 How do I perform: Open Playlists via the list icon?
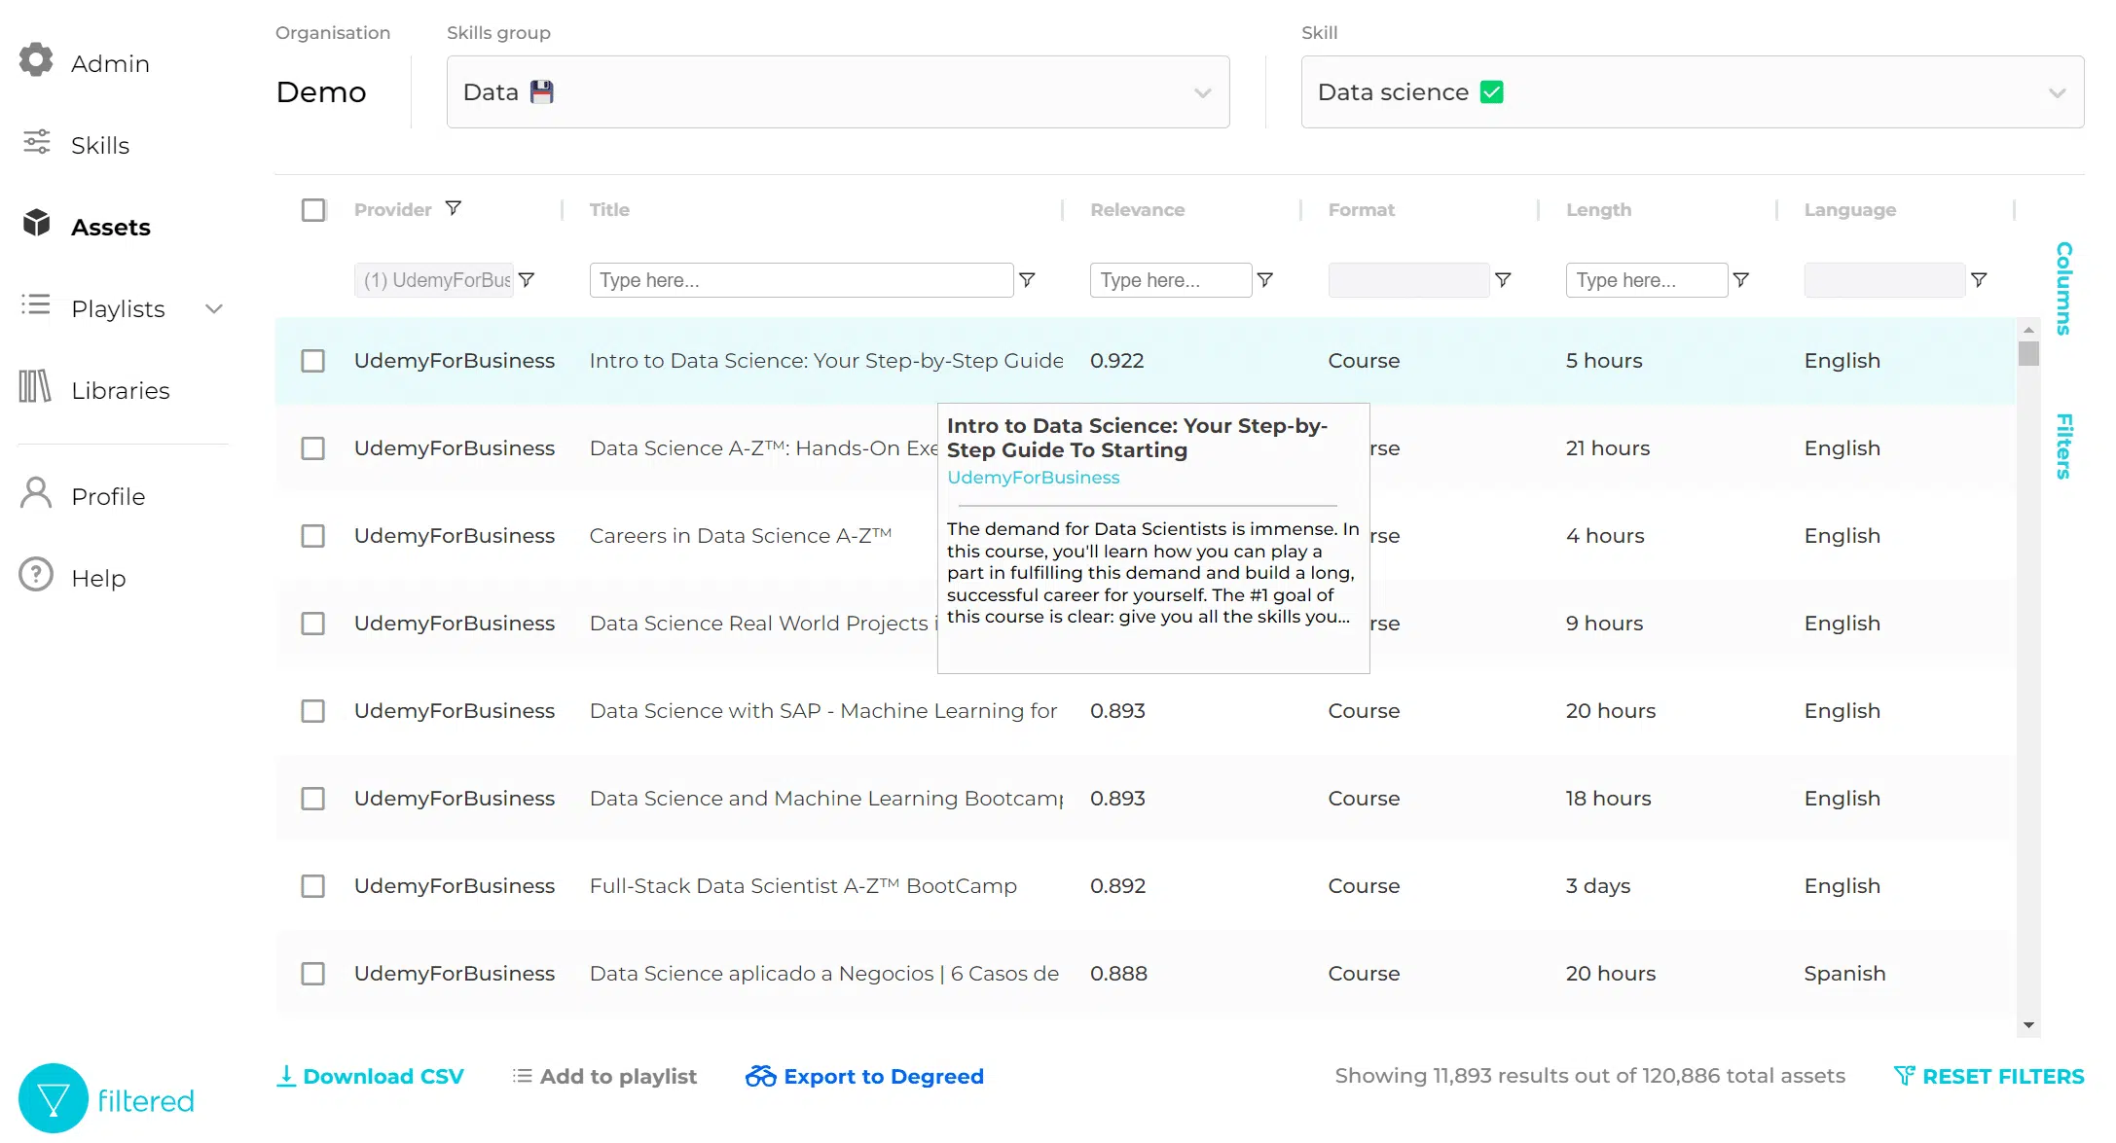click(36, 305)
